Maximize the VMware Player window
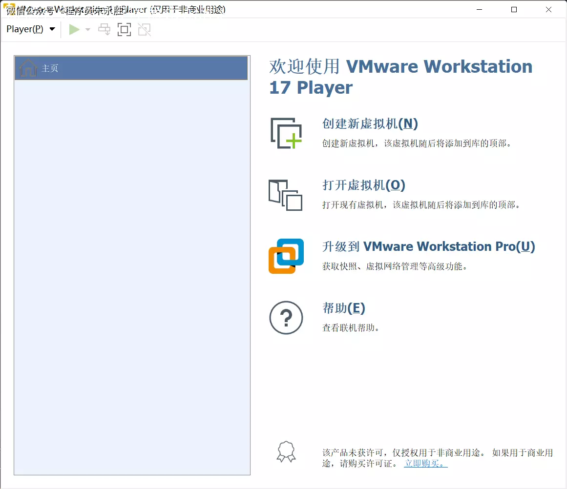The image size is (567, 489). click(x=514, y=9)
